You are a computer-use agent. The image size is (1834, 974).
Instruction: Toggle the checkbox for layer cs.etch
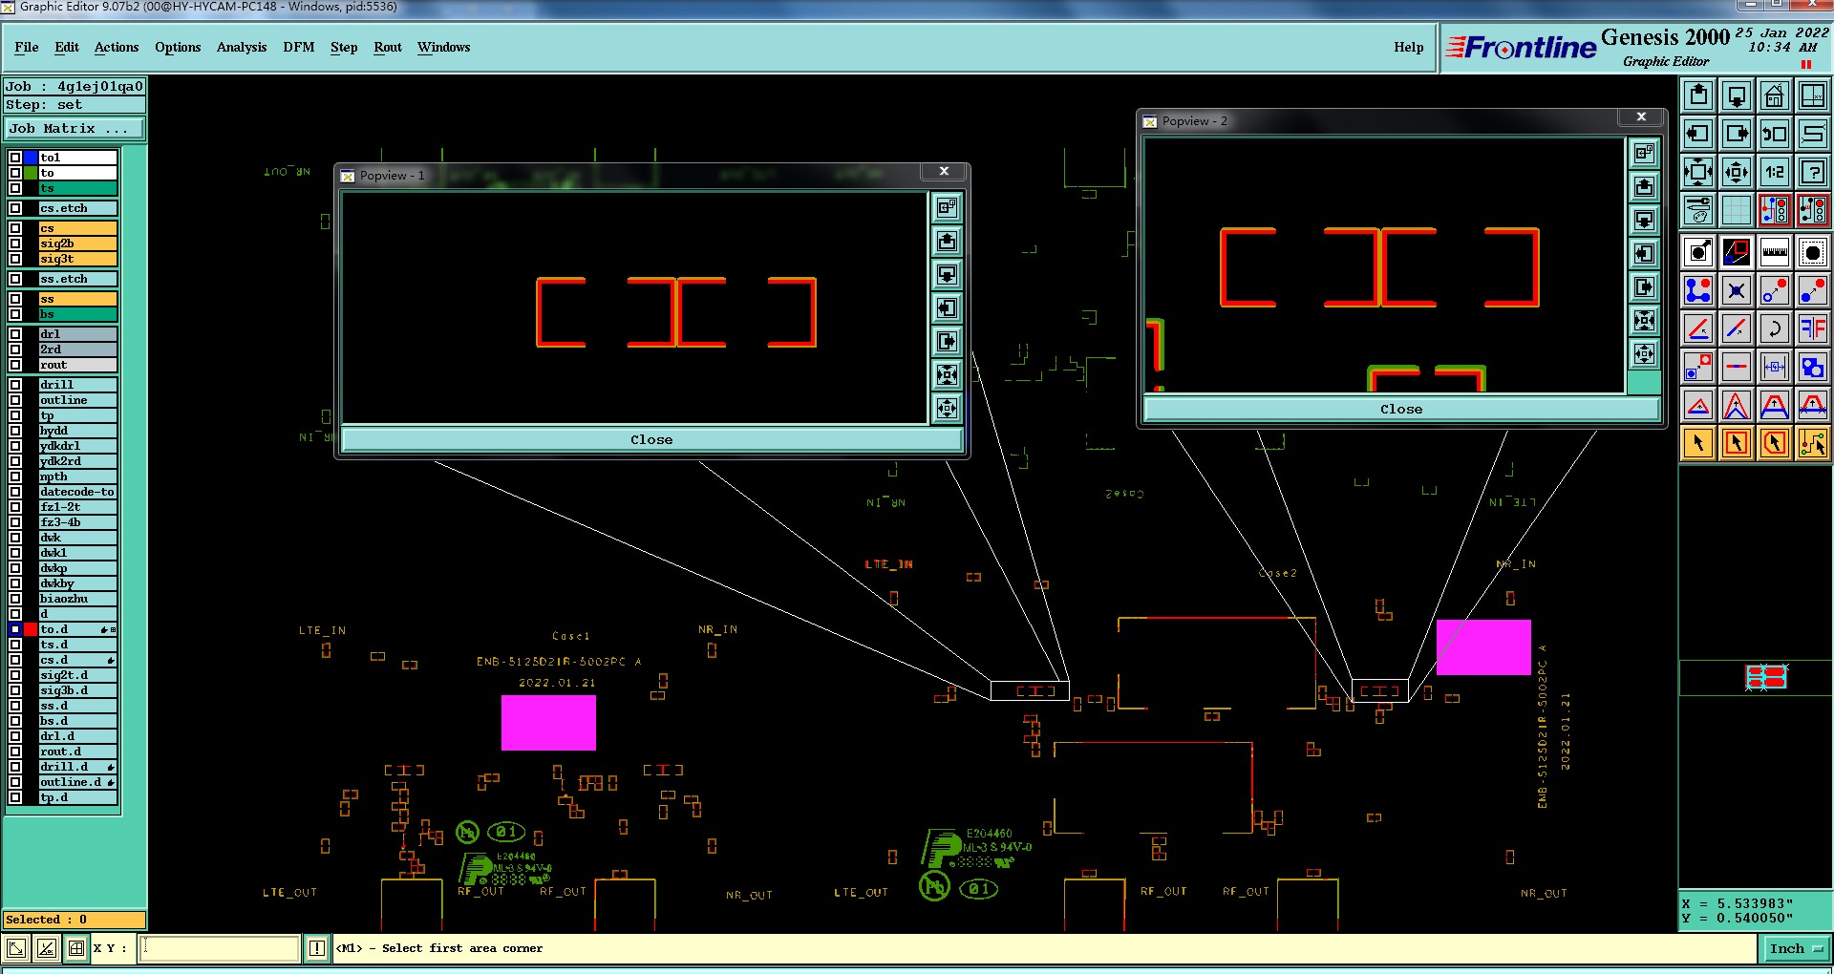pyautogui.click(x=15, y=208)
